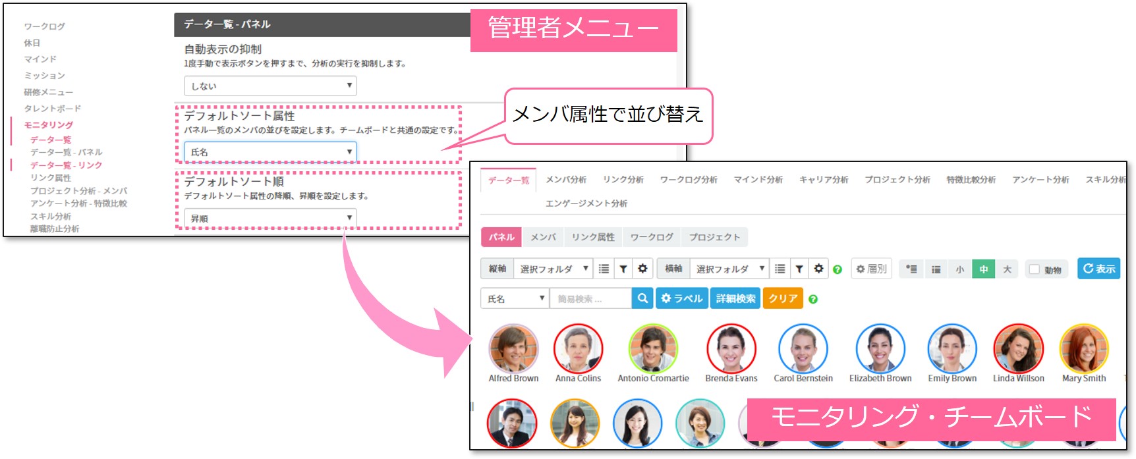Select the bulleted list view icon
This screenshot has height=459, width=1136.
click(911, 269)
